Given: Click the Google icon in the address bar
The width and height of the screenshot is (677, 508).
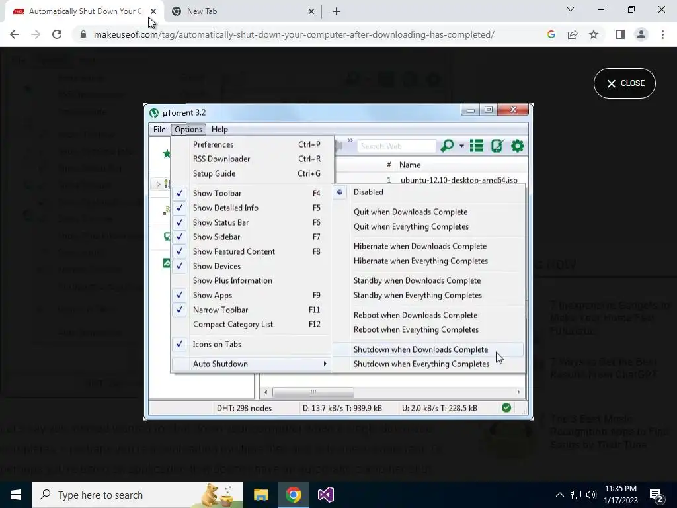Looking at the screenshot, I should (551, 34).
